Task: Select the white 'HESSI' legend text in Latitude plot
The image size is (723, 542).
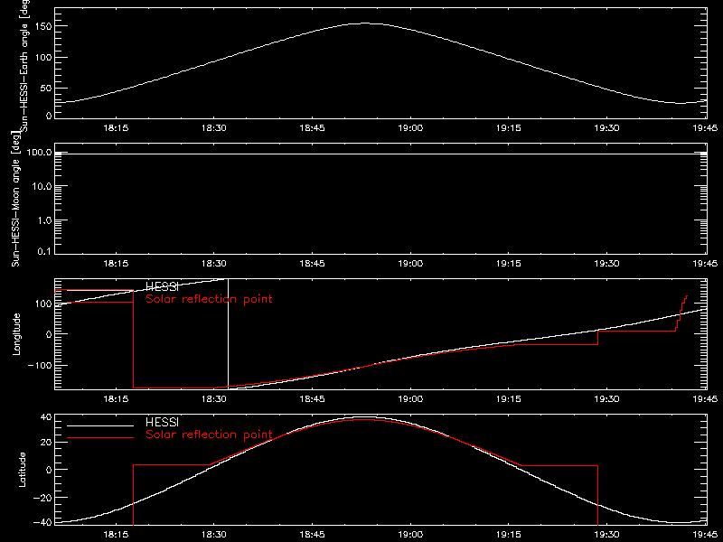Action: 162,422
